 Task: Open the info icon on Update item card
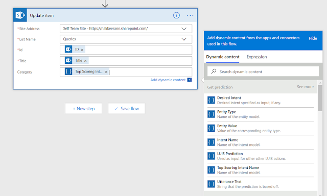point(176,15)
